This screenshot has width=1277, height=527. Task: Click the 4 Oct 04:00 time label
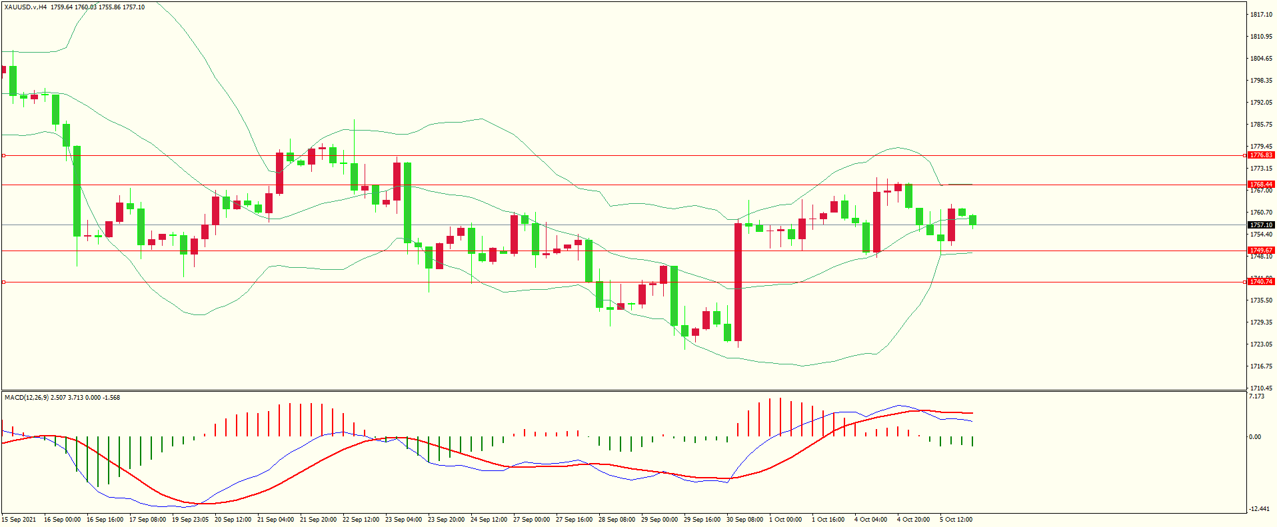coord(870,520)
